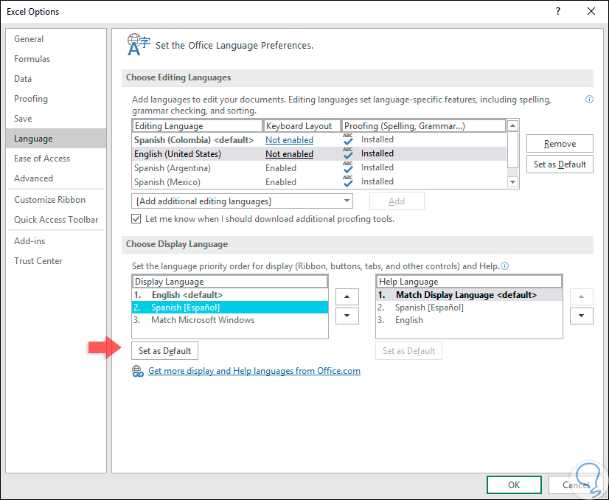This screenshot has width=609, height=500.
Task: Select 'Match Display Language <default>' help language
Action: tap(469, 295)
